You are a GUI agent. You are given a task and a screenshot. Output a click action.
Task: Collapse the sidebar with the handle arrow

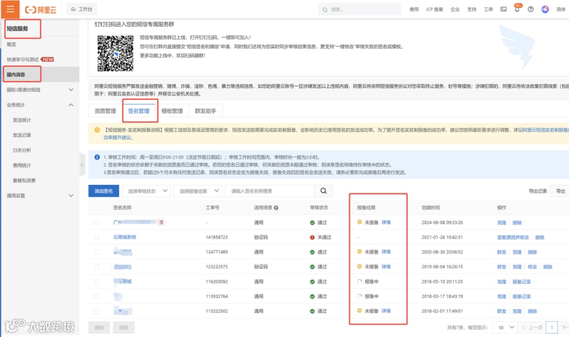(x=82, y=165)
